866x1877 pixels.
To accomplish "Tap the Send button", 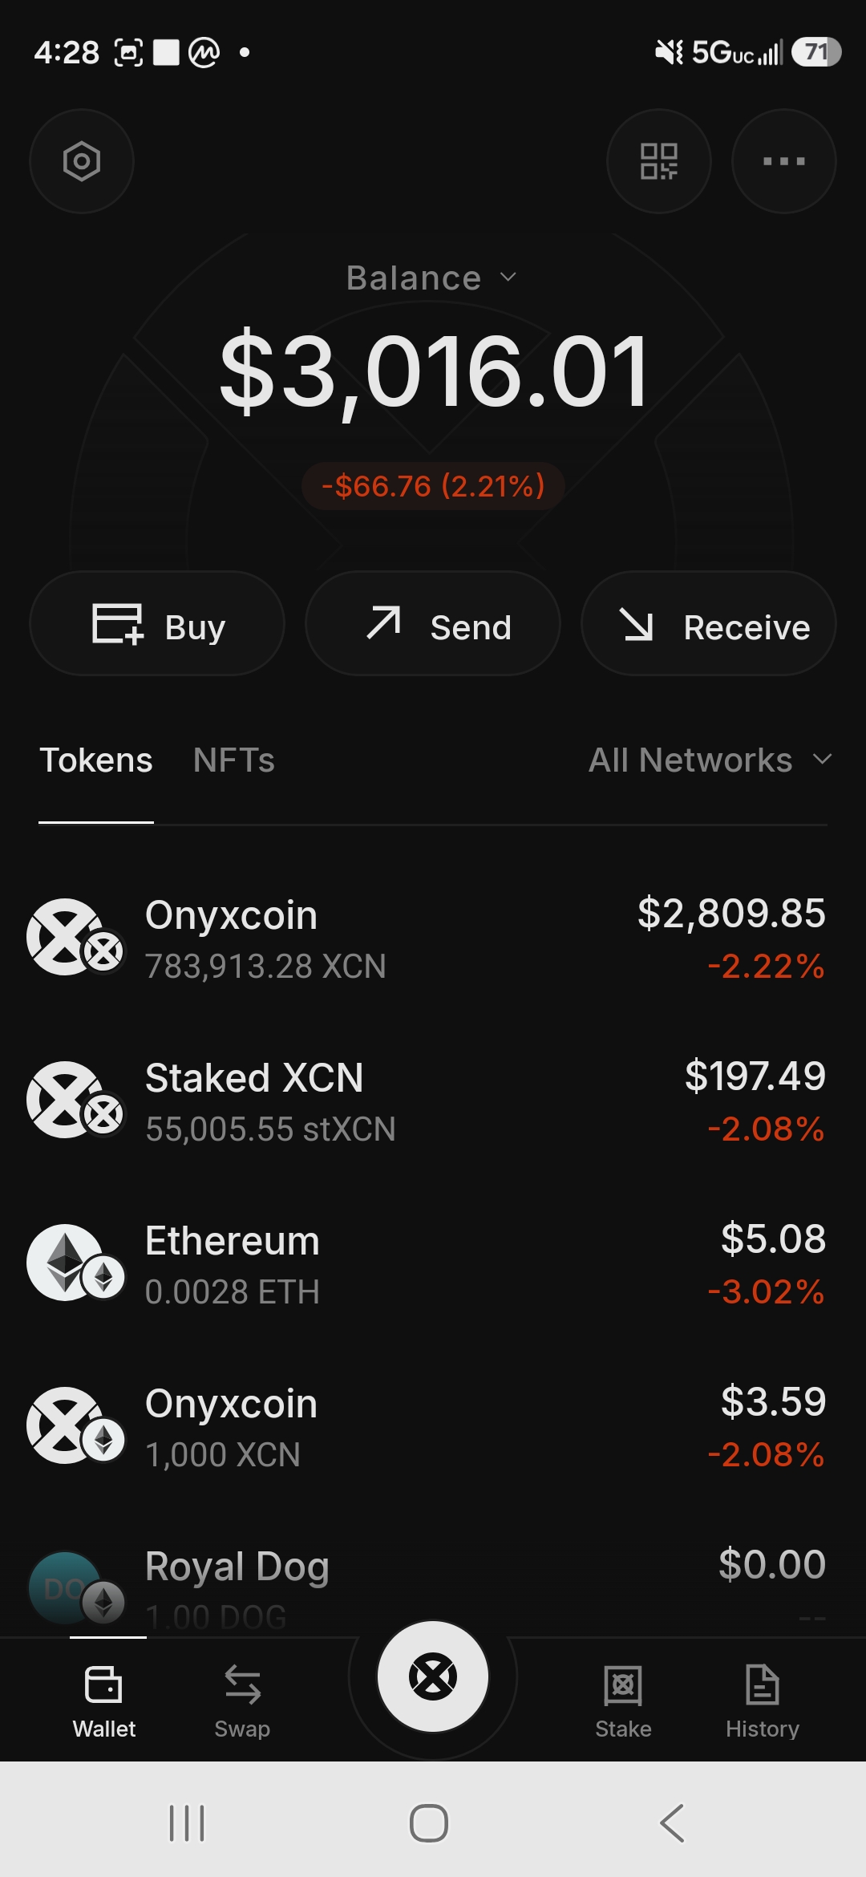I will tap(433, 623).
